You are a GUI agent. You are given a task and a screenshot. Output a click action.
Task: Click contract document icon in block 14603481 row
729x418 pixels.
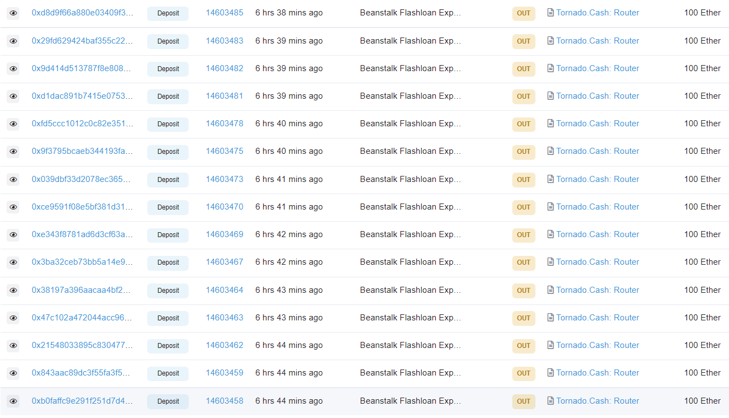pos(550,96)
